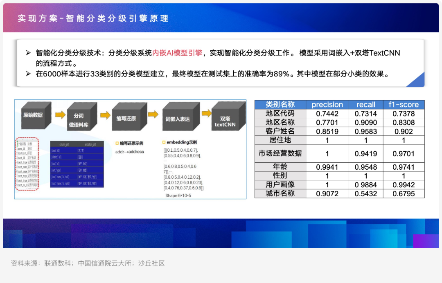Click the red 内嵌AI模型引擎 text
Screen dimensions: 442x283
coord(177,53)
